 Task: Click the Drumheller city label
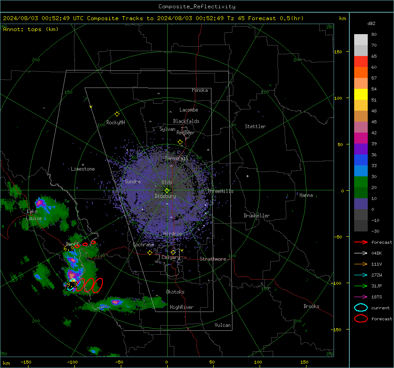coord(257,216)
